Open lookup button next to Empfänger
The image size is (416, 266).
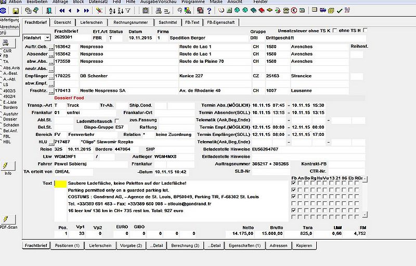51,77
